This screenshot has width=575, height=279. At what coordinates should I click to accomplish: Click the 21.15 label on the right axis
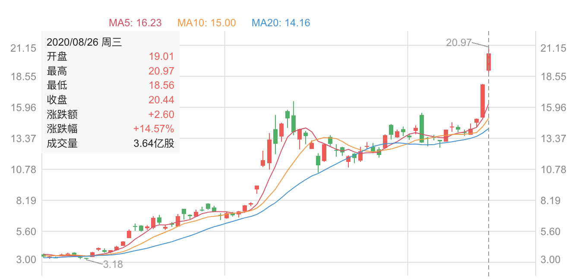[x=553, y=48]
